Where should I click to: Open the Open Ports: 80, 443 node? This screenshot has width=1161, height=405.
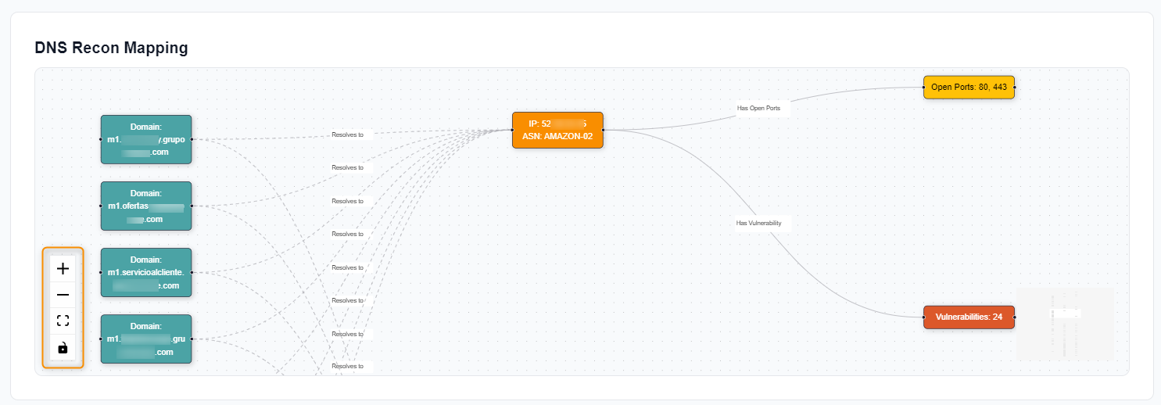click(968, 87)
